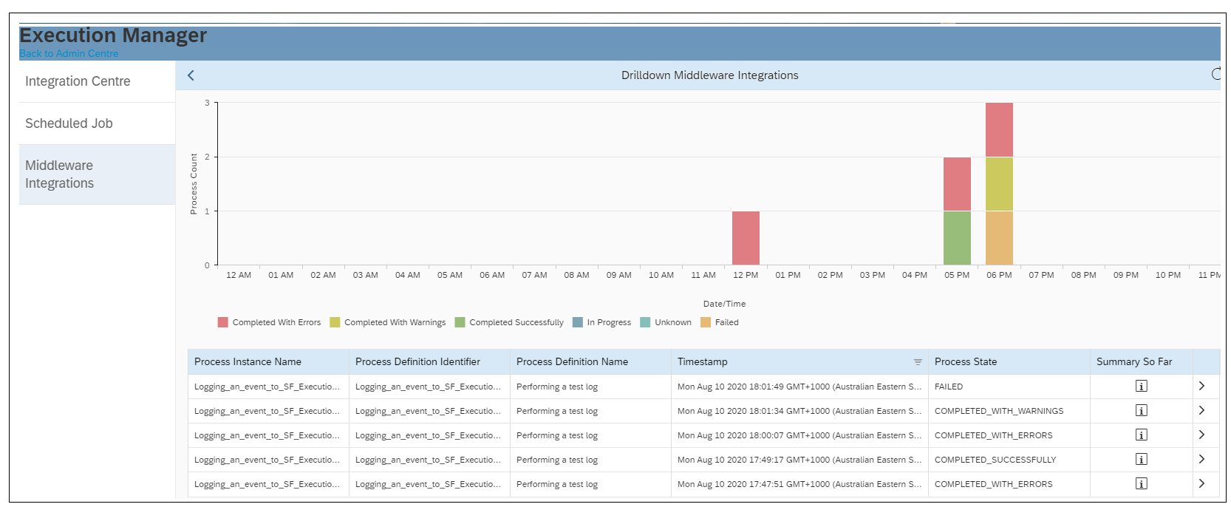Viewport: 1231px width, 507px height.
Task: Click the back arrow in Drilldown header
Action: 191,75
